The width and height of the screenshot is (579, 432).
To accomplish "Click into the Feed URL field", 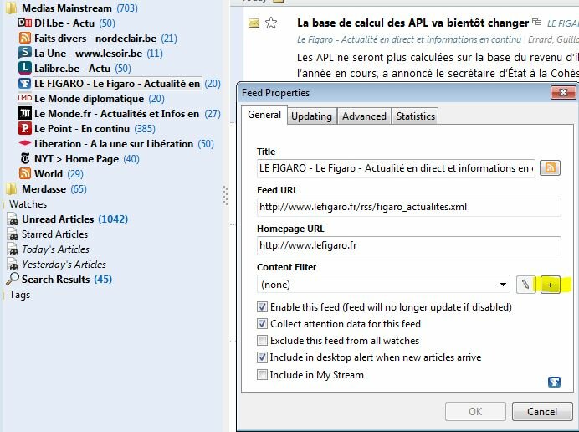I will pos(409,207).
